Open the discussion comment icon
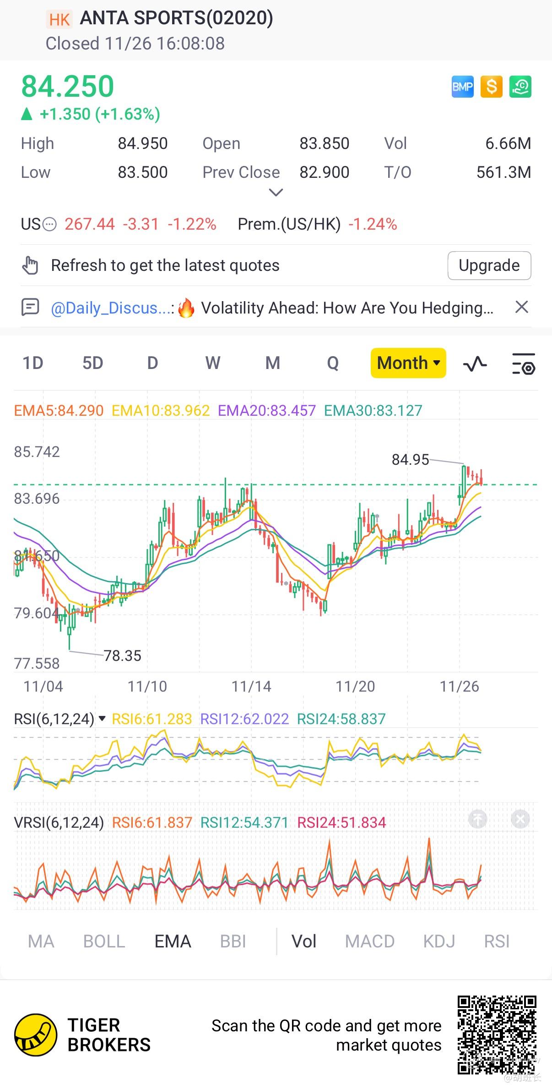 30,307
